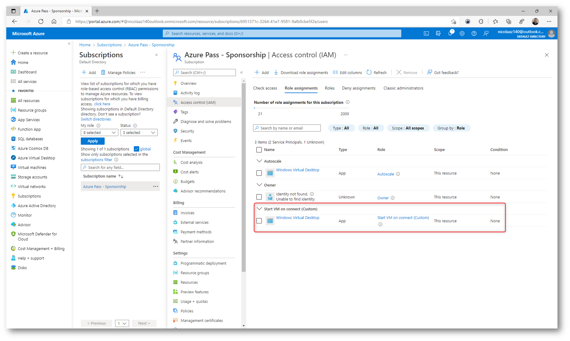Screen dimensions: 570x341
Task: Switch to the Roles tab
Action: (x=330, y=88)
